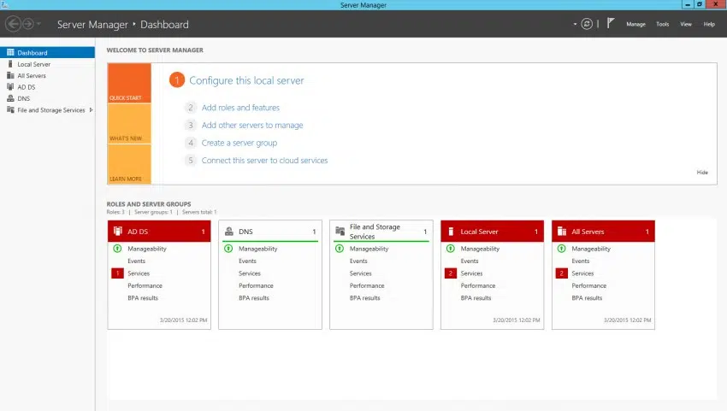Screen dimensions: 727x411
Task: Click Connect this server to cloud services
Action: tap(265, 161)
